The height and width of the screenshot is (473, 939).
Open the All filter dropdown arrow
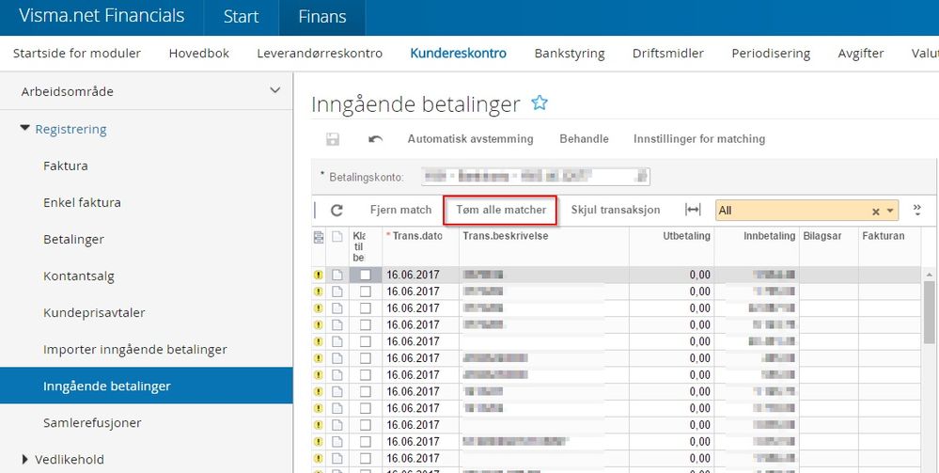(x=890, y=211)
